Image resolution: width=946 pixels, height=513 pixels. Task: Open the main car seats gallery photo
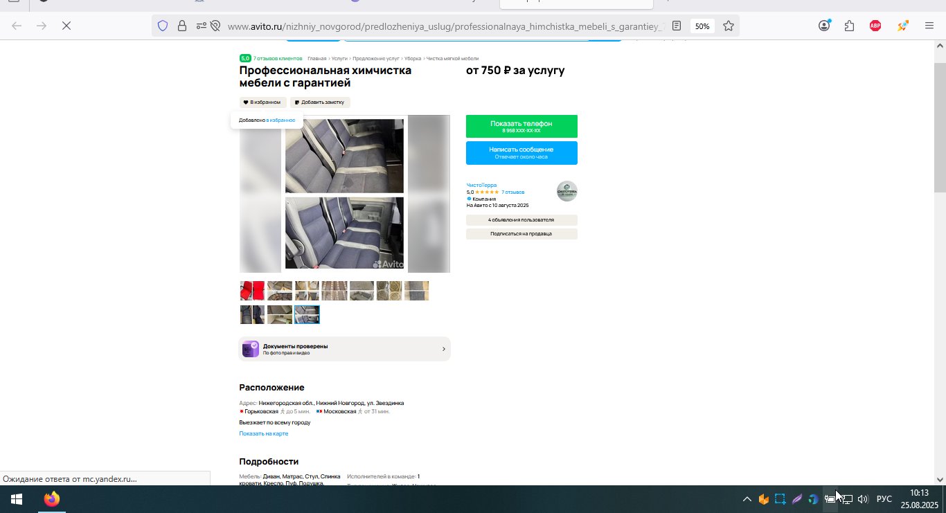(344, 194)
